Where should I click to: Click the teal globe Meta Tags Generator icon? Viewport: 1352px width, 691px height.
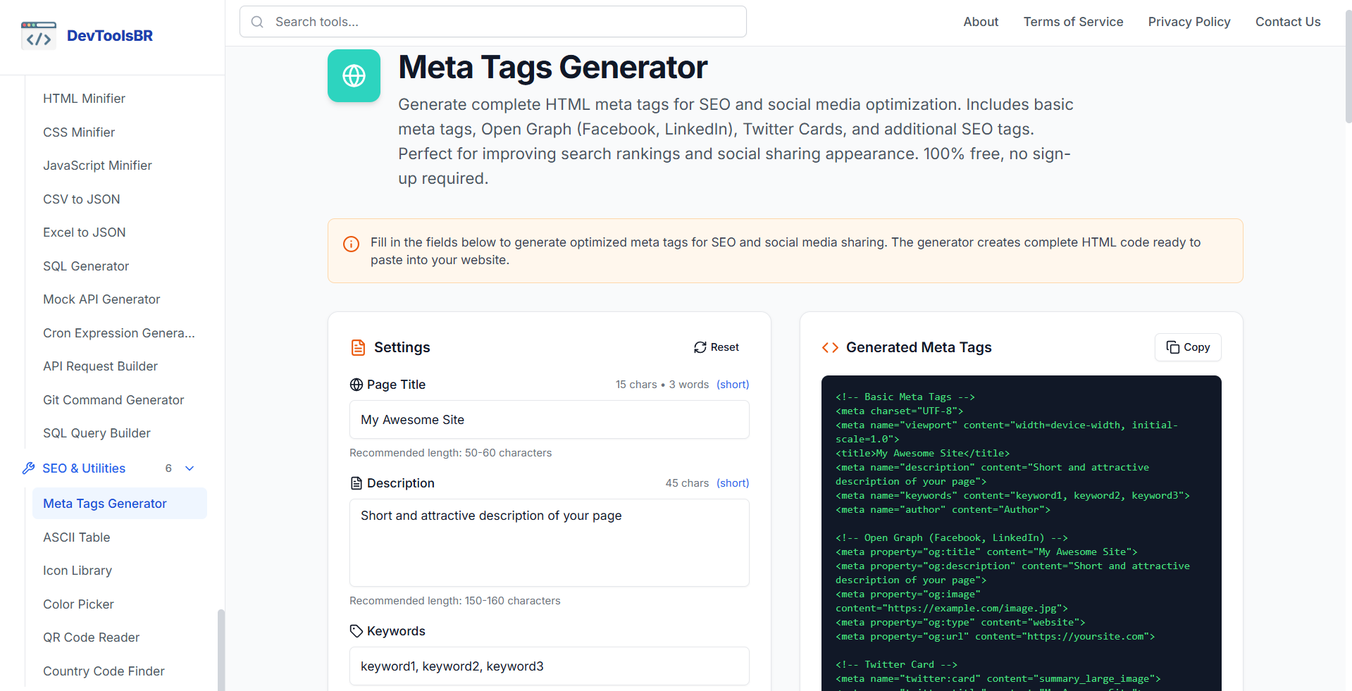[x=354, y=75]
